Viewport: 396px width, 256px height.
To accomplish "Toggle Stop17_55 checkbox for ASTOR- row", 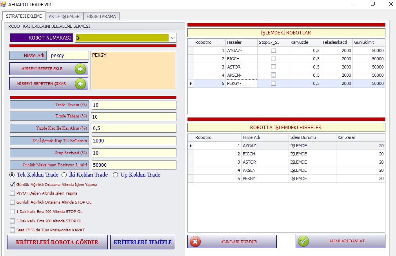I will tap(273, 67).
